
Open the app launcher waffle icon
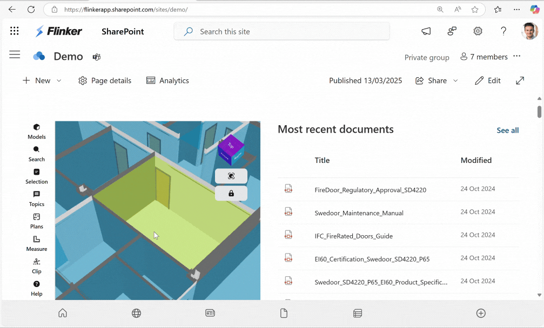click(x=14, y=31)
